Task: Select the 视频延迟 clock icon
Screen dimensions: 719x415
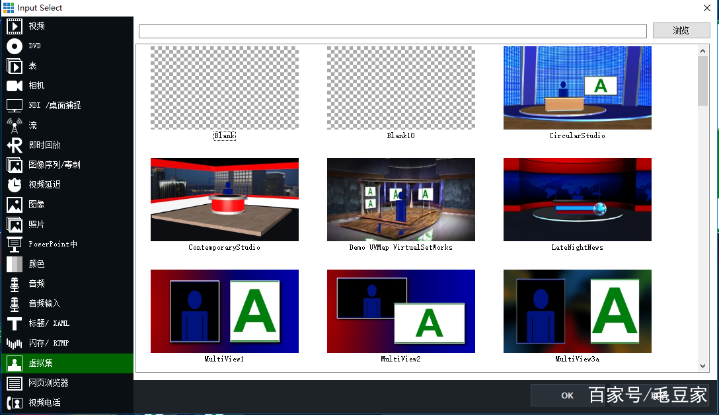Action: point(15,185)
